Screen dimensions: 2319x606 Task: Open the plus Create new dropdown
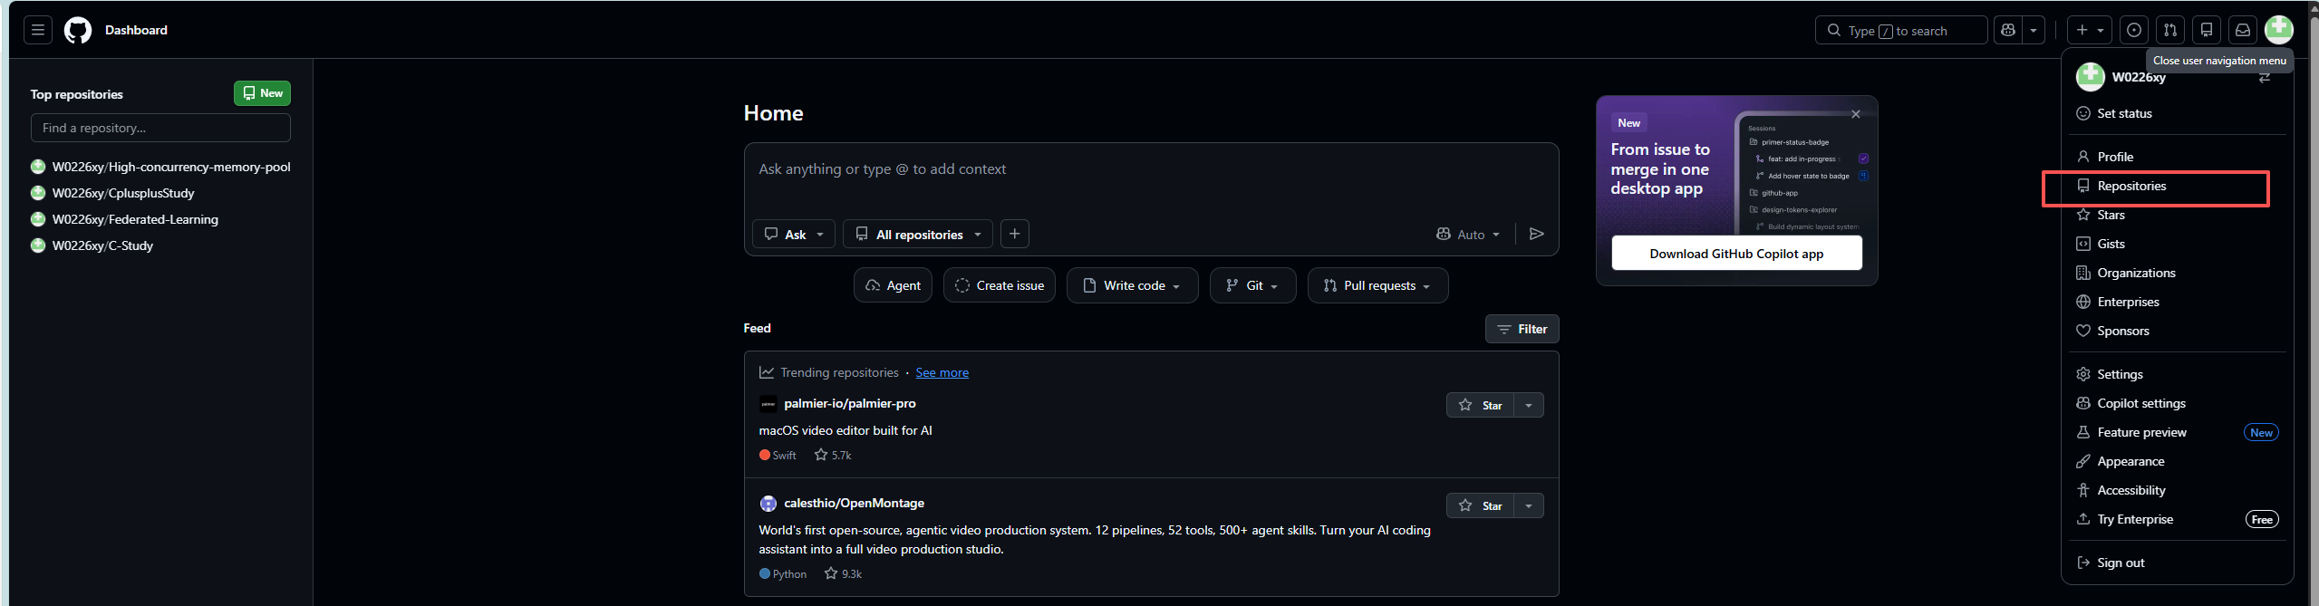[2089, 30]
